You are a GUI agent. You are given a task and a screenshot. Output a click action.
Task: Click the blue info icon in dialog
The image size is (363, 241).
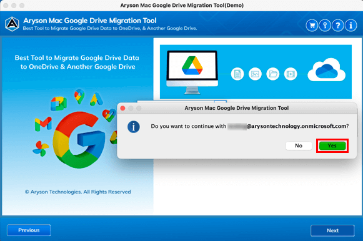pos(133,127)
